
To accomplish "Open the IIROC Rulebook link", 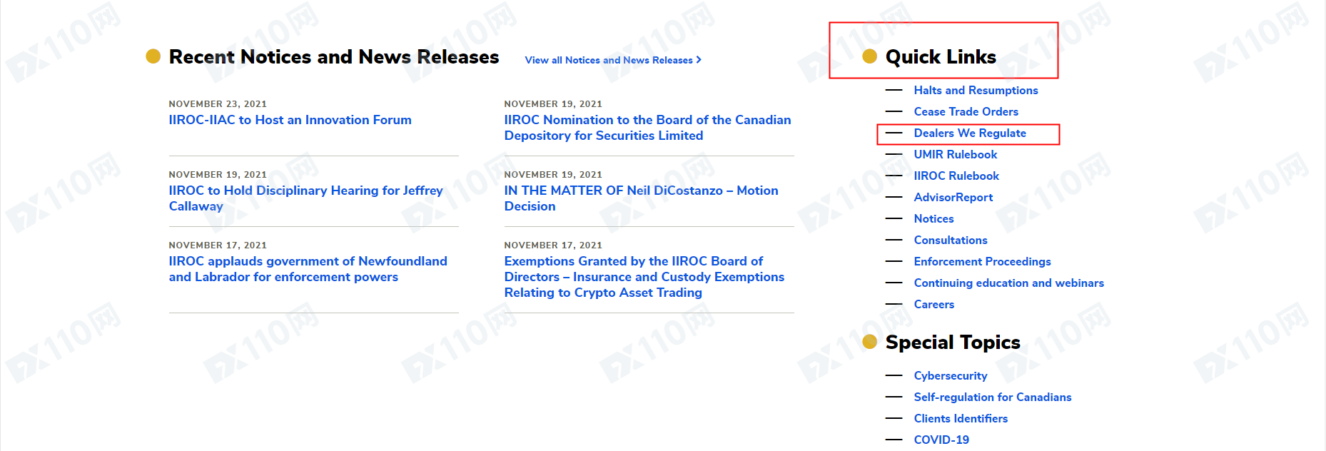I will (x=956, y=176).
